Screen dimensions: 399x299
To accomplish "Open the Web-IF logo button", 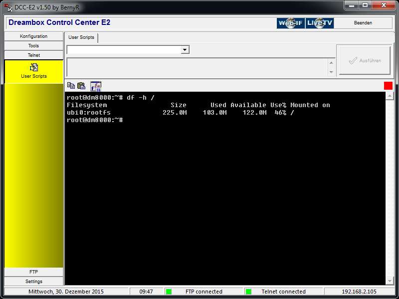I will pos(291,23).
